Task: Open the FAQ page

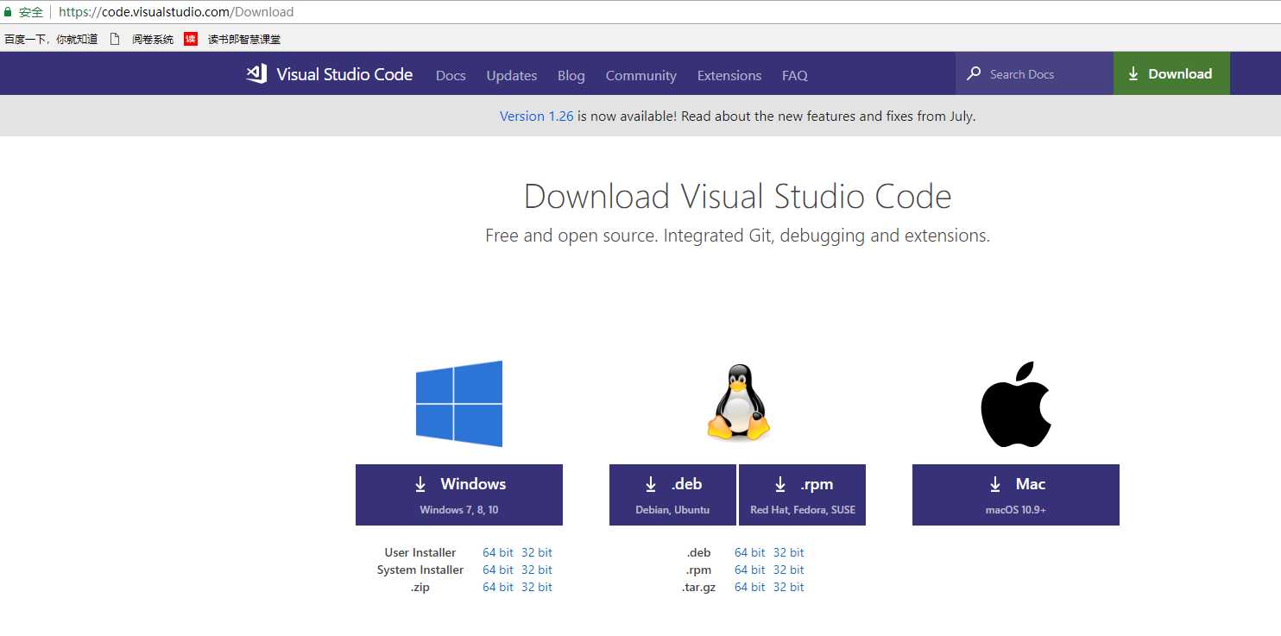Action: [795, 75]
